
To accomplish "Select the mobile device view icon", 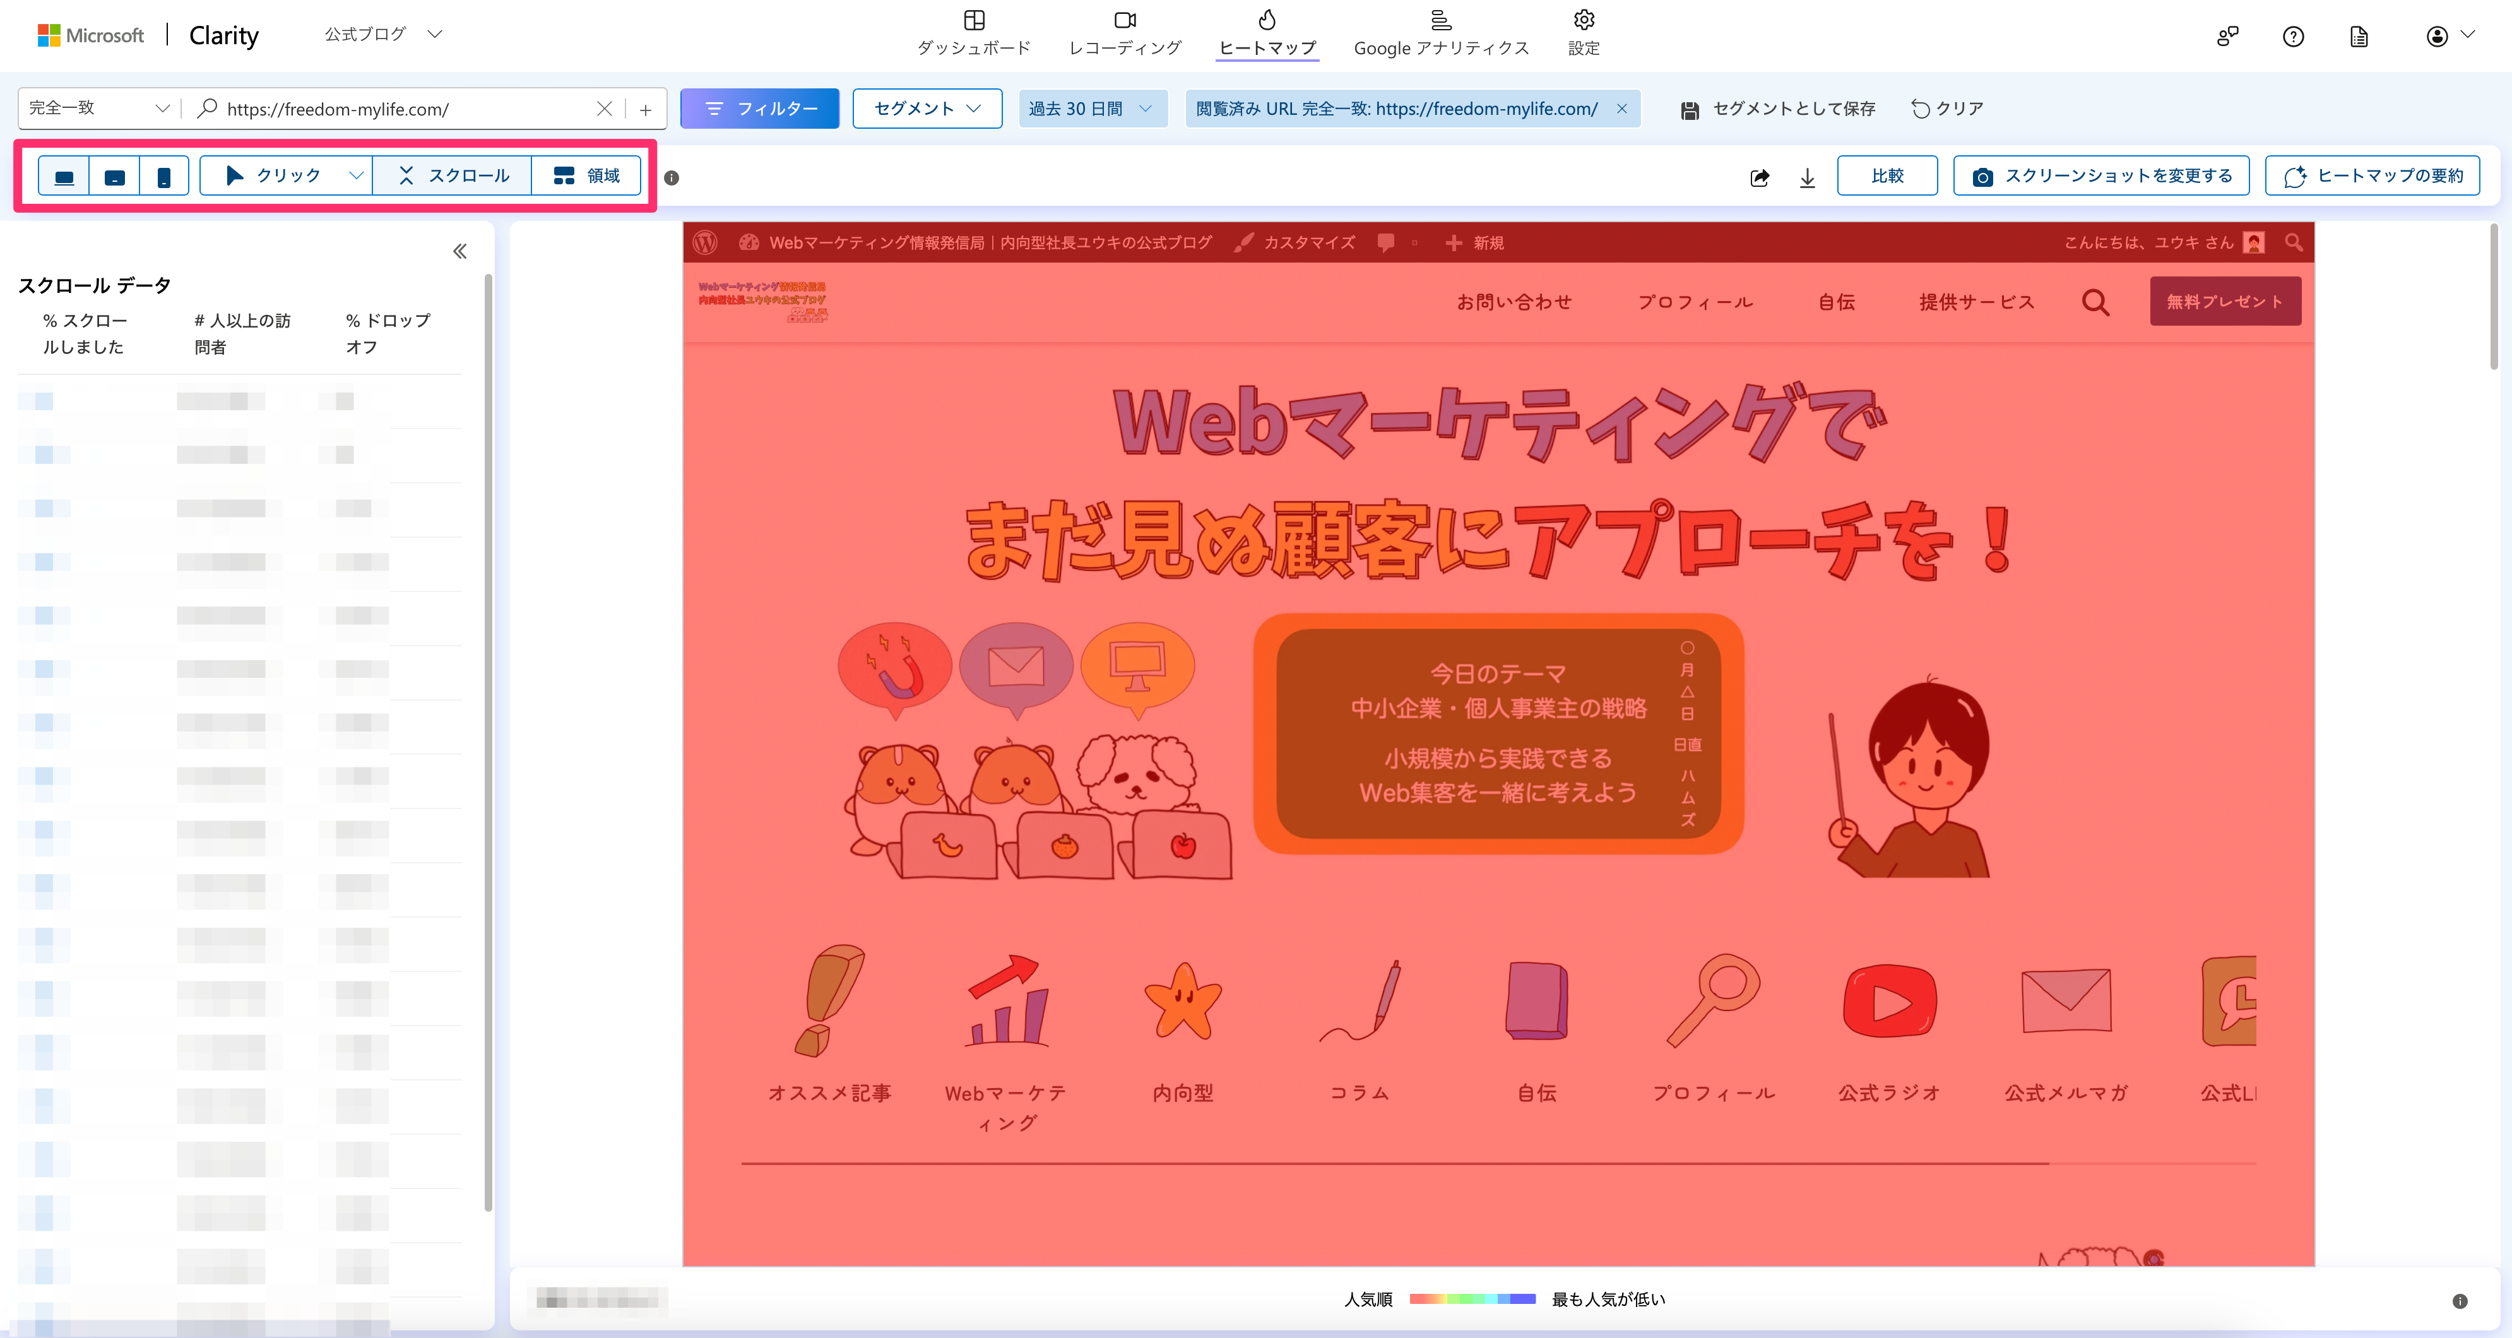I will (164, 177).
